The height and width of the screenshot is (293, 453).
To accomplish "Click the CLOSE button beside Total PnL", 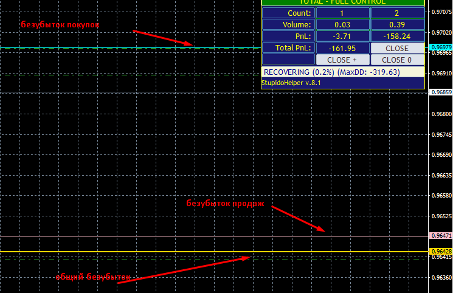I will point(397,48).
